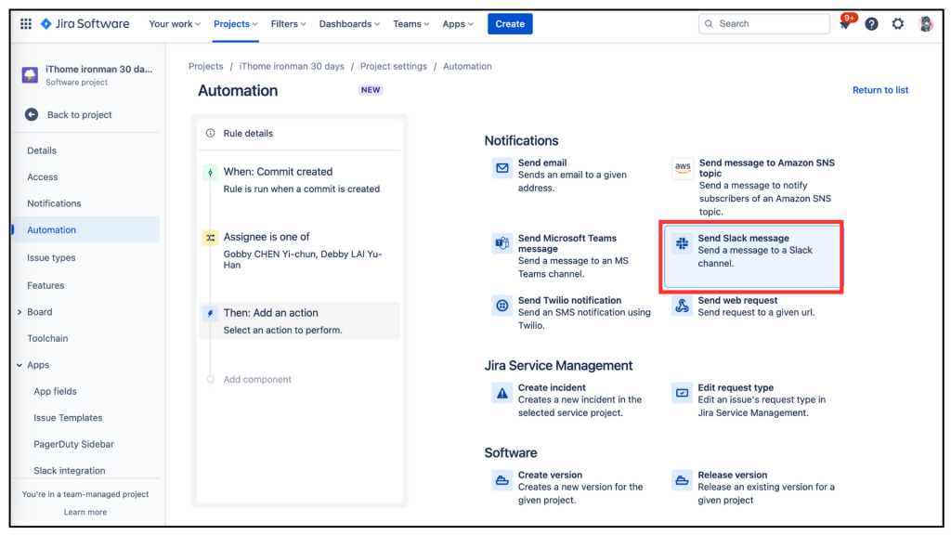Click the Add an action lightning icon
The image size is (951, 535).
pos(210,314)
